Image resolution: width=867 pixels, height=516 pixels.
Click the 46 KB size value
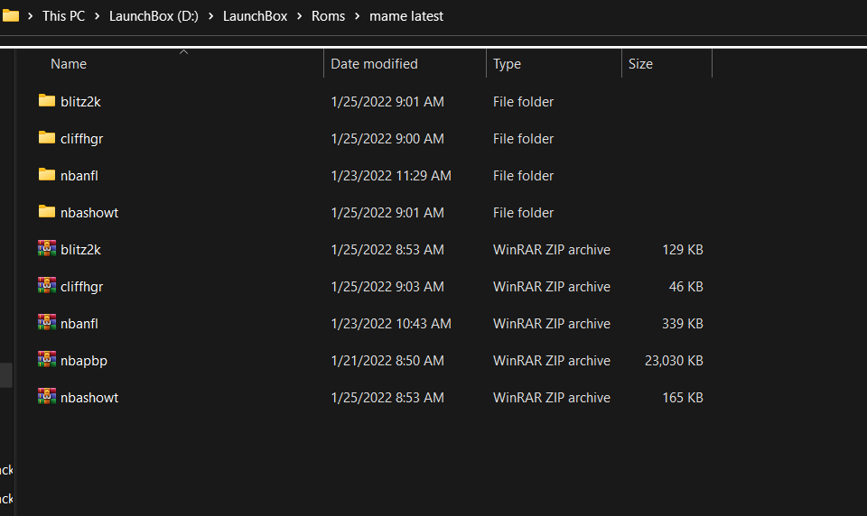686,287
